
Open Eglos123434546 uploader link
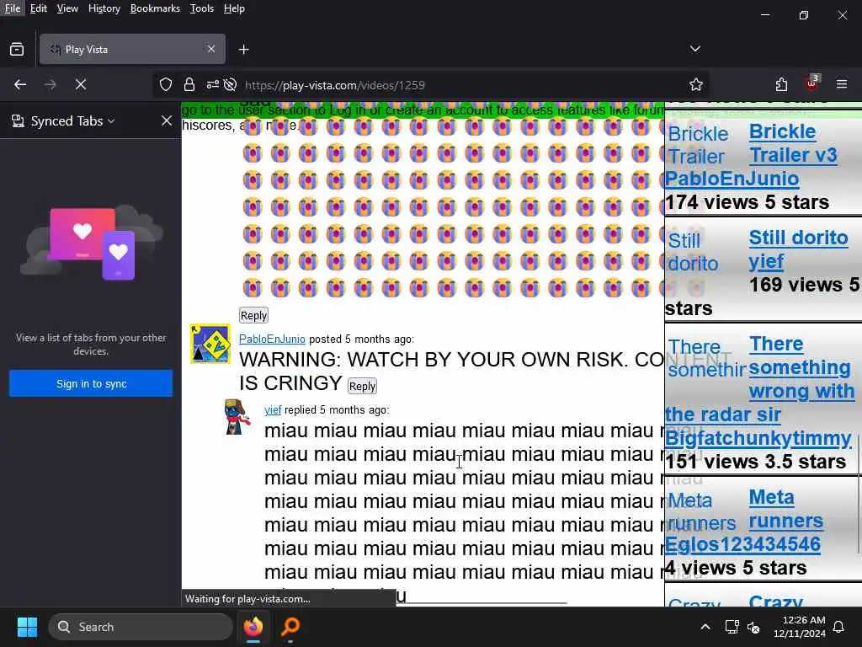(742, 544)
